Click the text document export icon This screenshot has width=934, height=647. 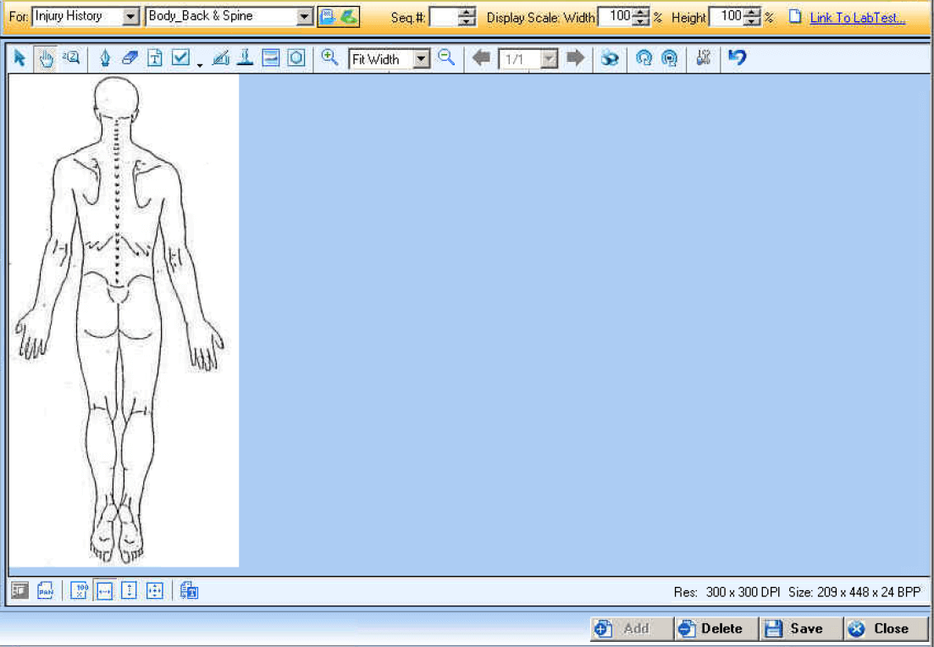(x=189, y=590)
